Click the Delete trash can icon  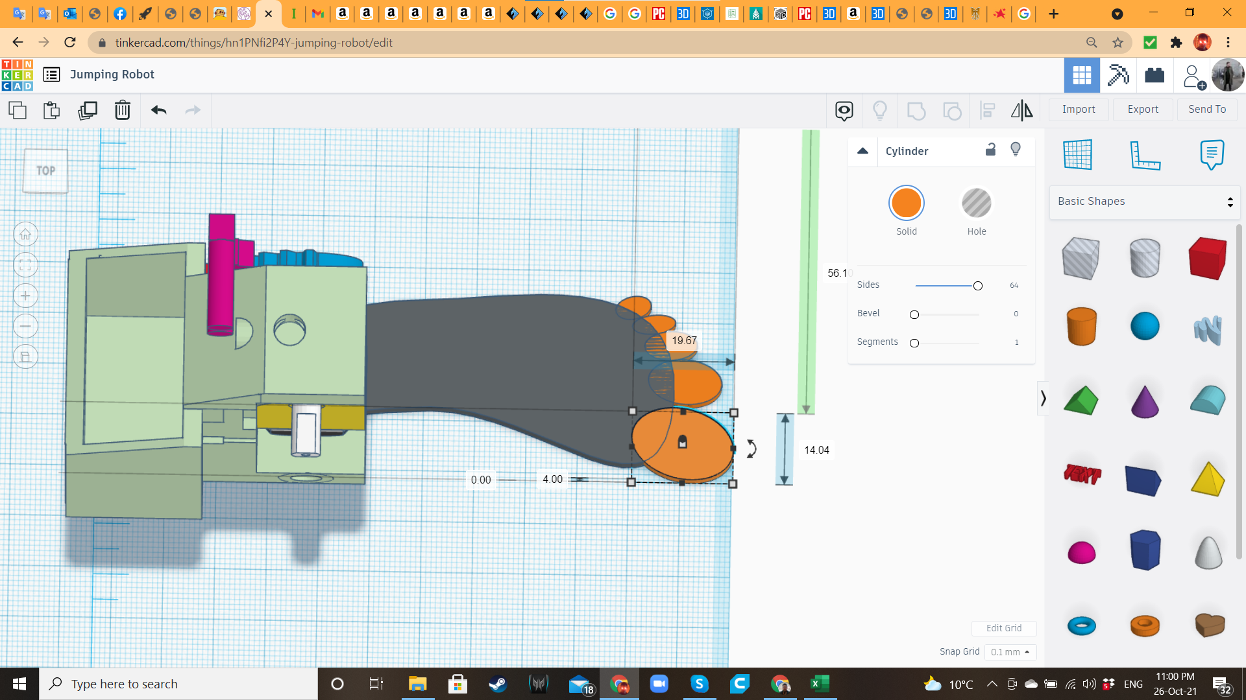[122, 110]
